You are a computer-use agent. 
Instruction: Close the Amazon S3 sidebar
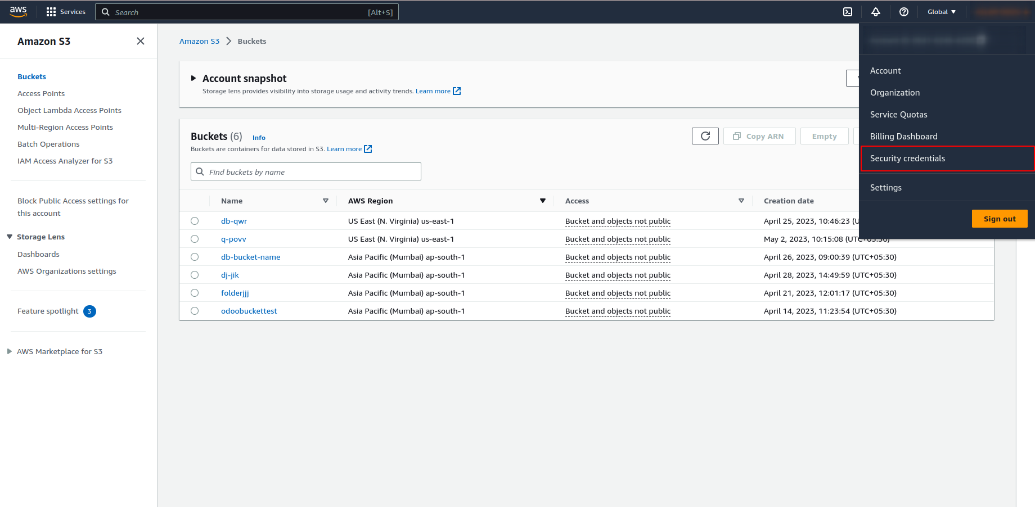tap(141, 41)
